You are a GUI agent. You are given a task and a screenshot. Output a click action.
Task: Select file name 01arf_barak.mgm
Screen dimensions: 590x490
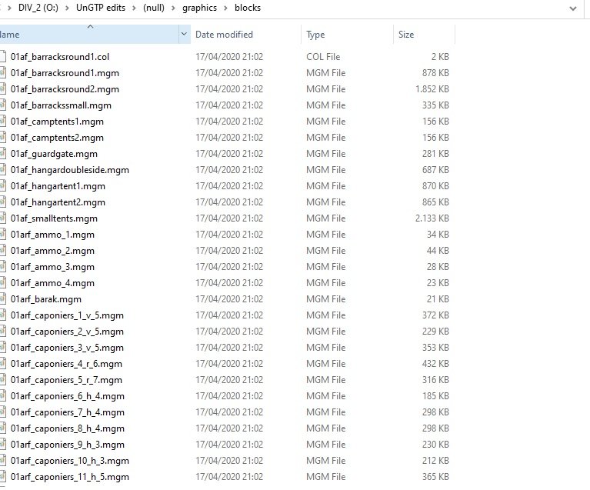click(46, 299)
